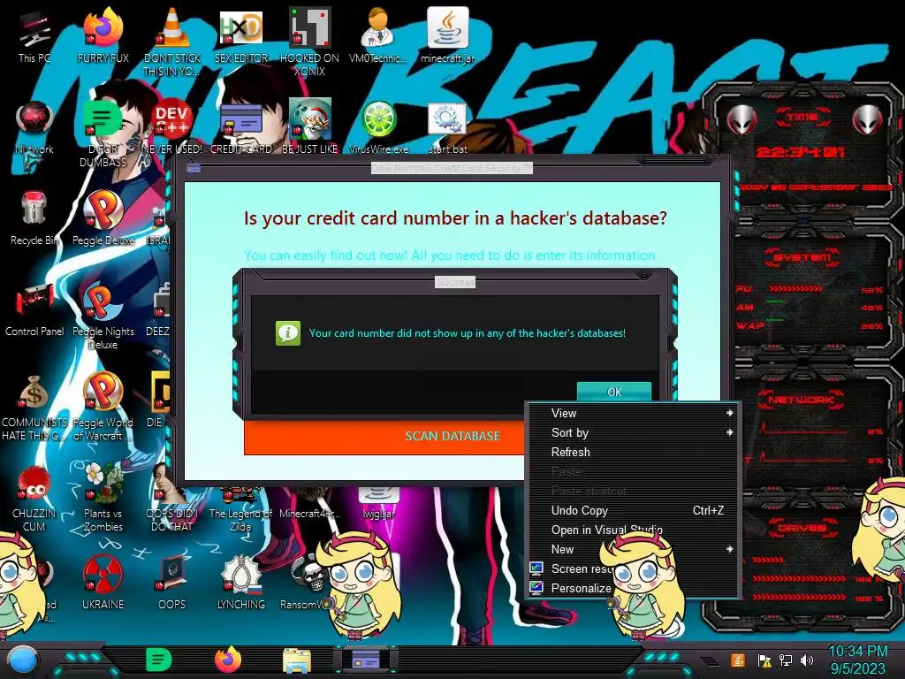Expand the New submenu arrow
The image size is (905, 679).
point(729,549)
